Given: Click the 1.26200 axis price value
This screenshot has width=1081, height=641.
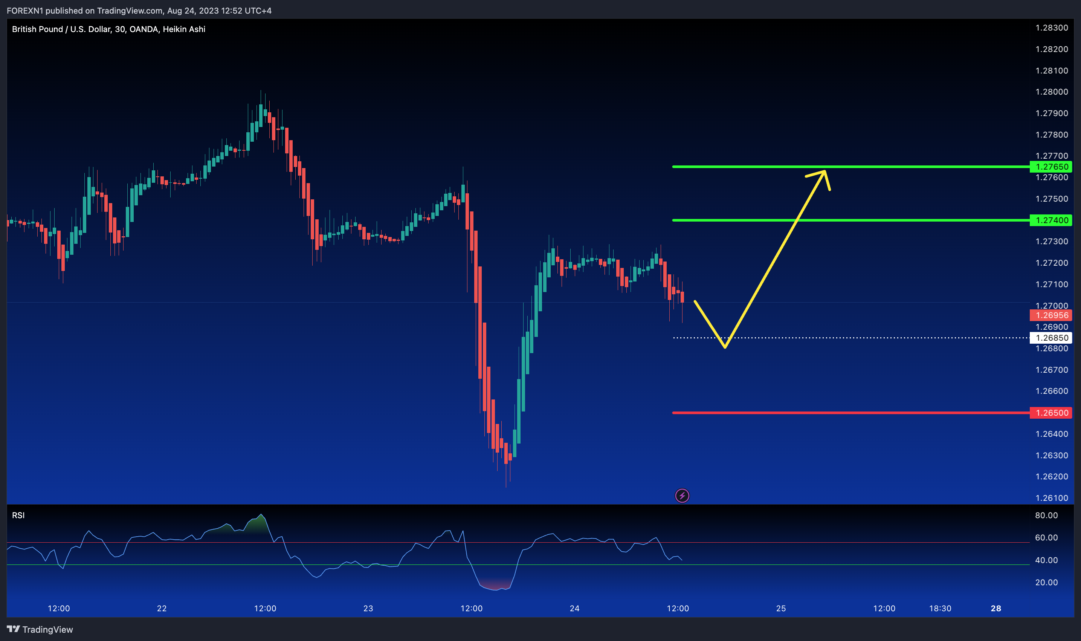Looking at the screenshot, I should point(1052,476).
